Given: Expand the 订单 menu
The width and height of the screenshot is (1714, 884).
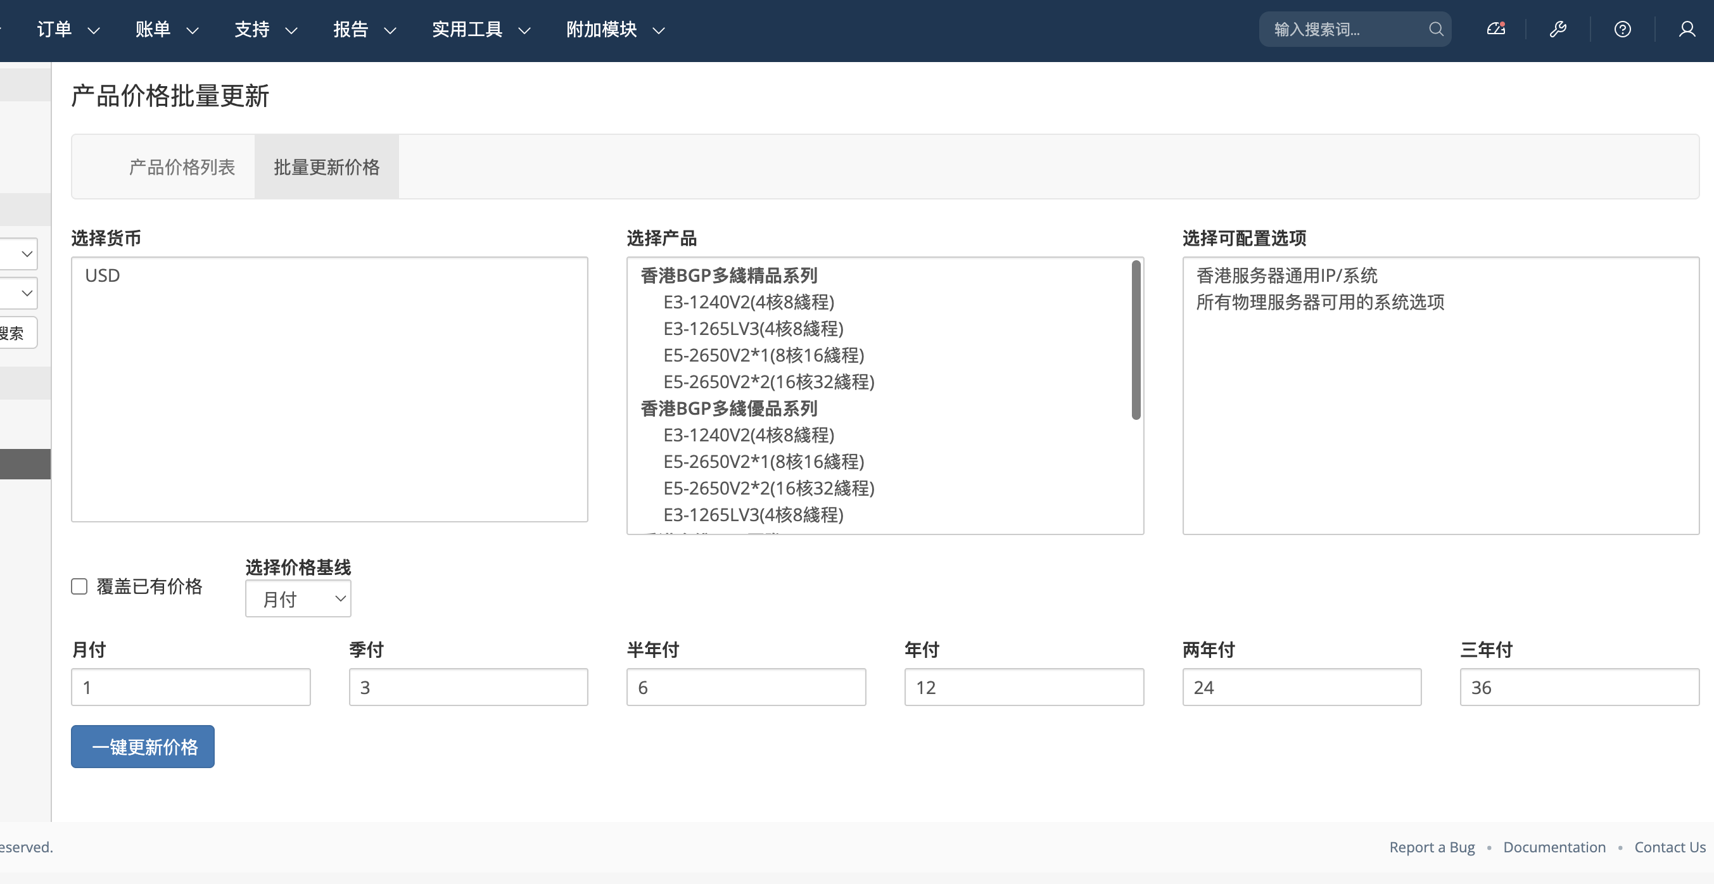Looking at the screenshot, I should click(67, 30).
